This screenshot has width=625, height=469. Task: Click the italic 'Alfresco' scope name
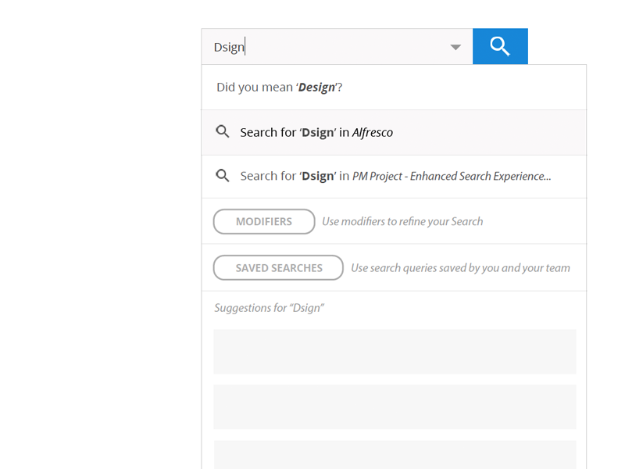373,133
